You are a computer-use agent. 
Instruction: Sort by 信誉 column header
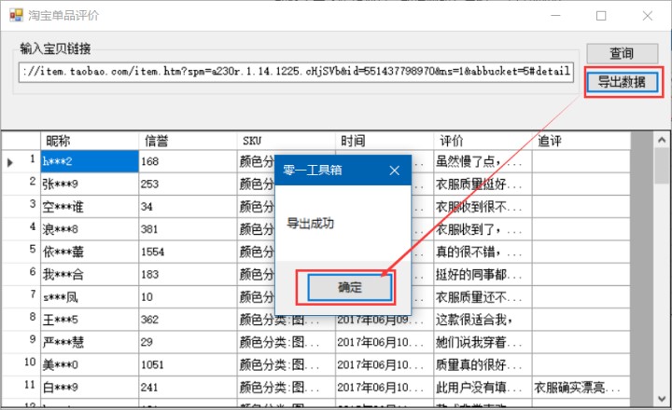coord(187,140)
